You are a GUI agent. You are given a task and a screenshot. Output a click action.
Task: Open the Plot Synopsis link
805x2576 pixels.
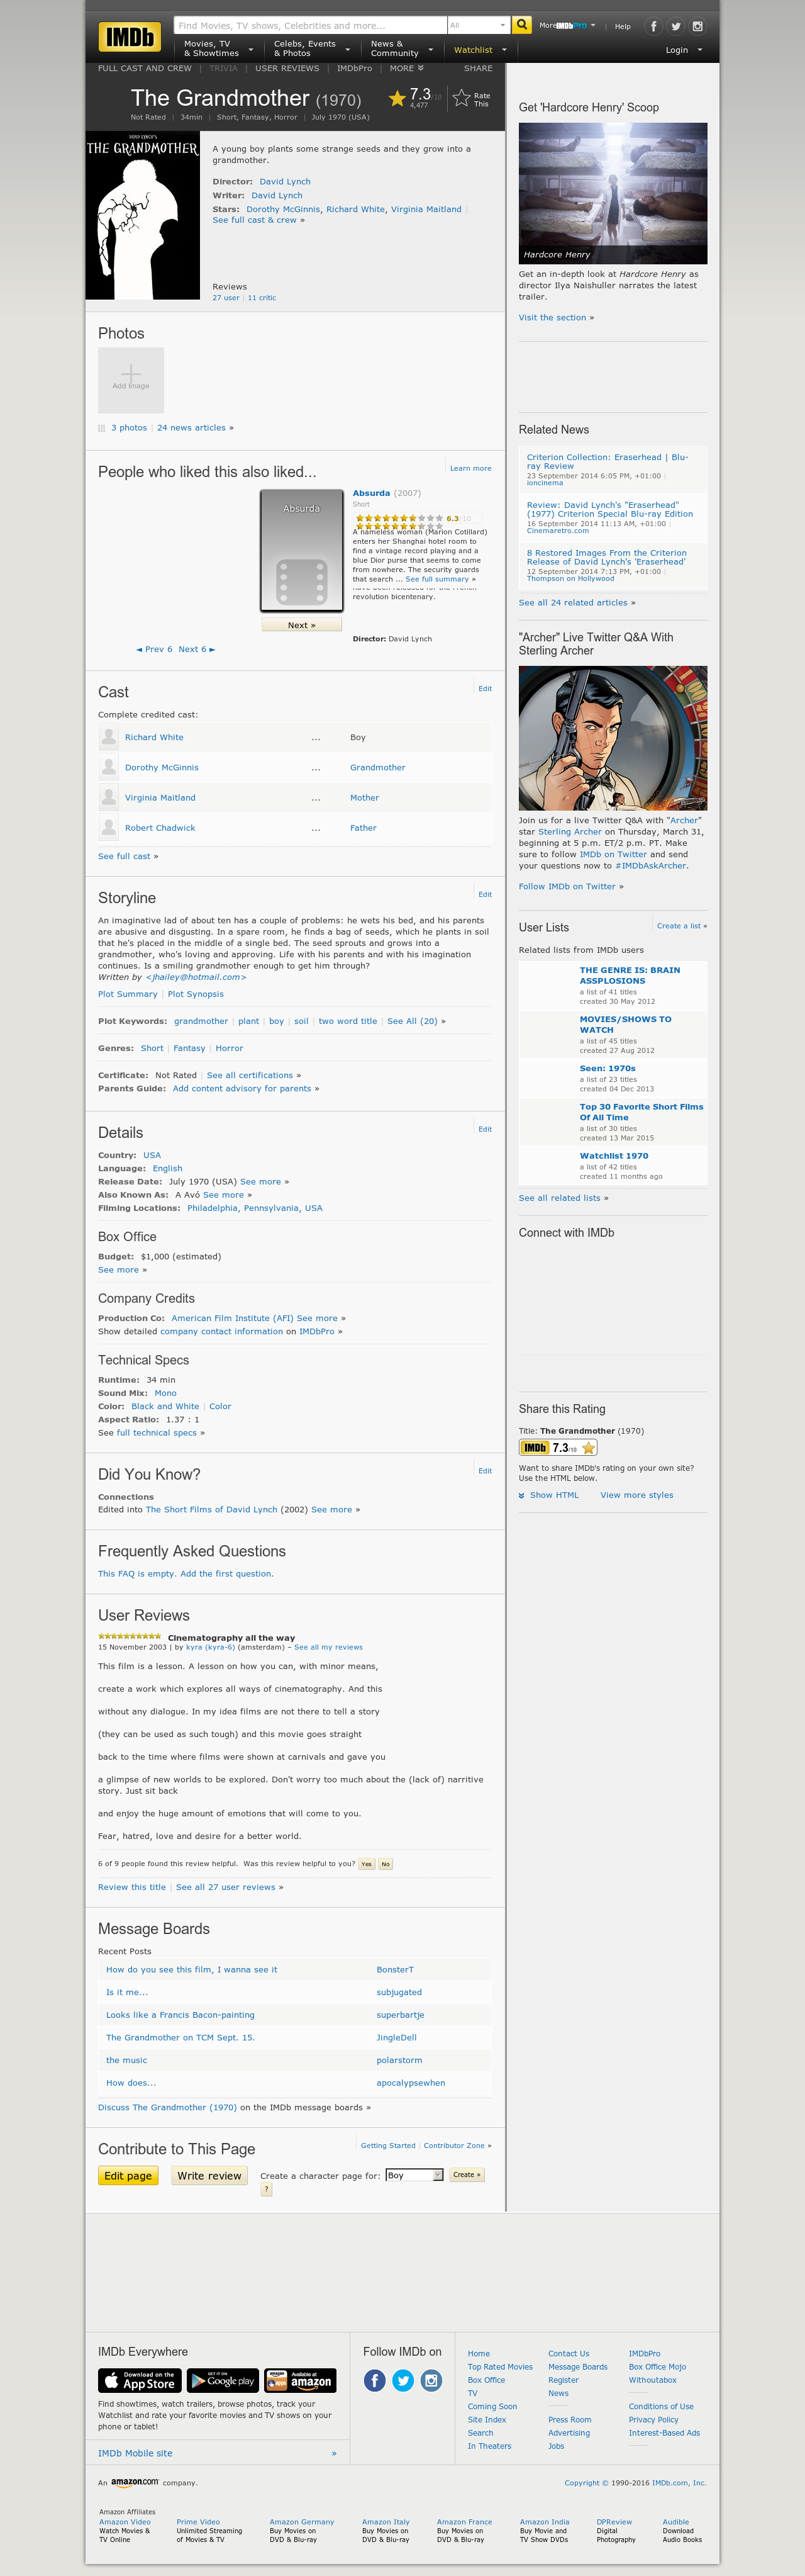[x=196, y=994]
